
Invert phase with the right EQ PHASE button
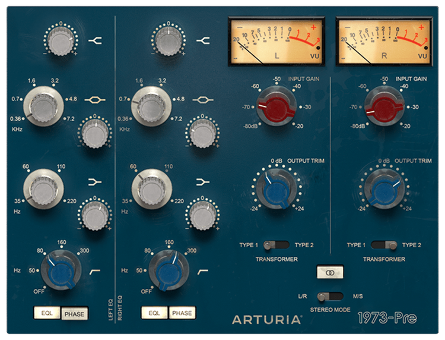pyautogui.click(x=182, y=313)
